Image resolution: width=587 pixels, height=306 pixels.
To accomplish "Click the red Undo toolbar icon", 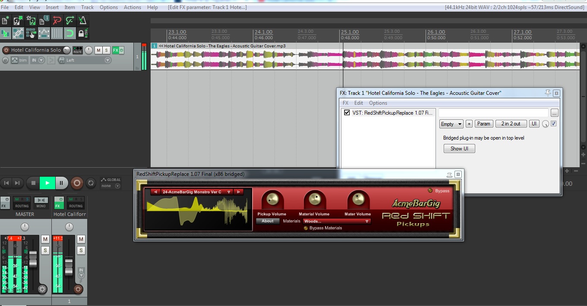I will click(x=57, y=20).
